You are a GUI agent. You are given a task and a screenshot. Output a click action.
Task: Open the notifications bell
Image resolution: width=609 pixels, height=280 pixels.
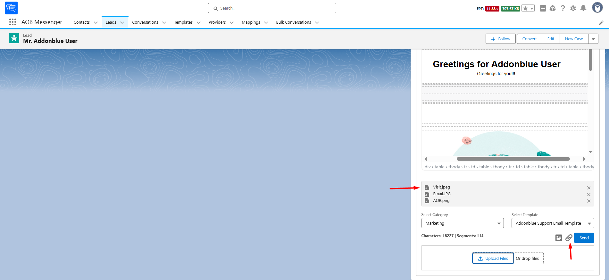tap(583, 8)
